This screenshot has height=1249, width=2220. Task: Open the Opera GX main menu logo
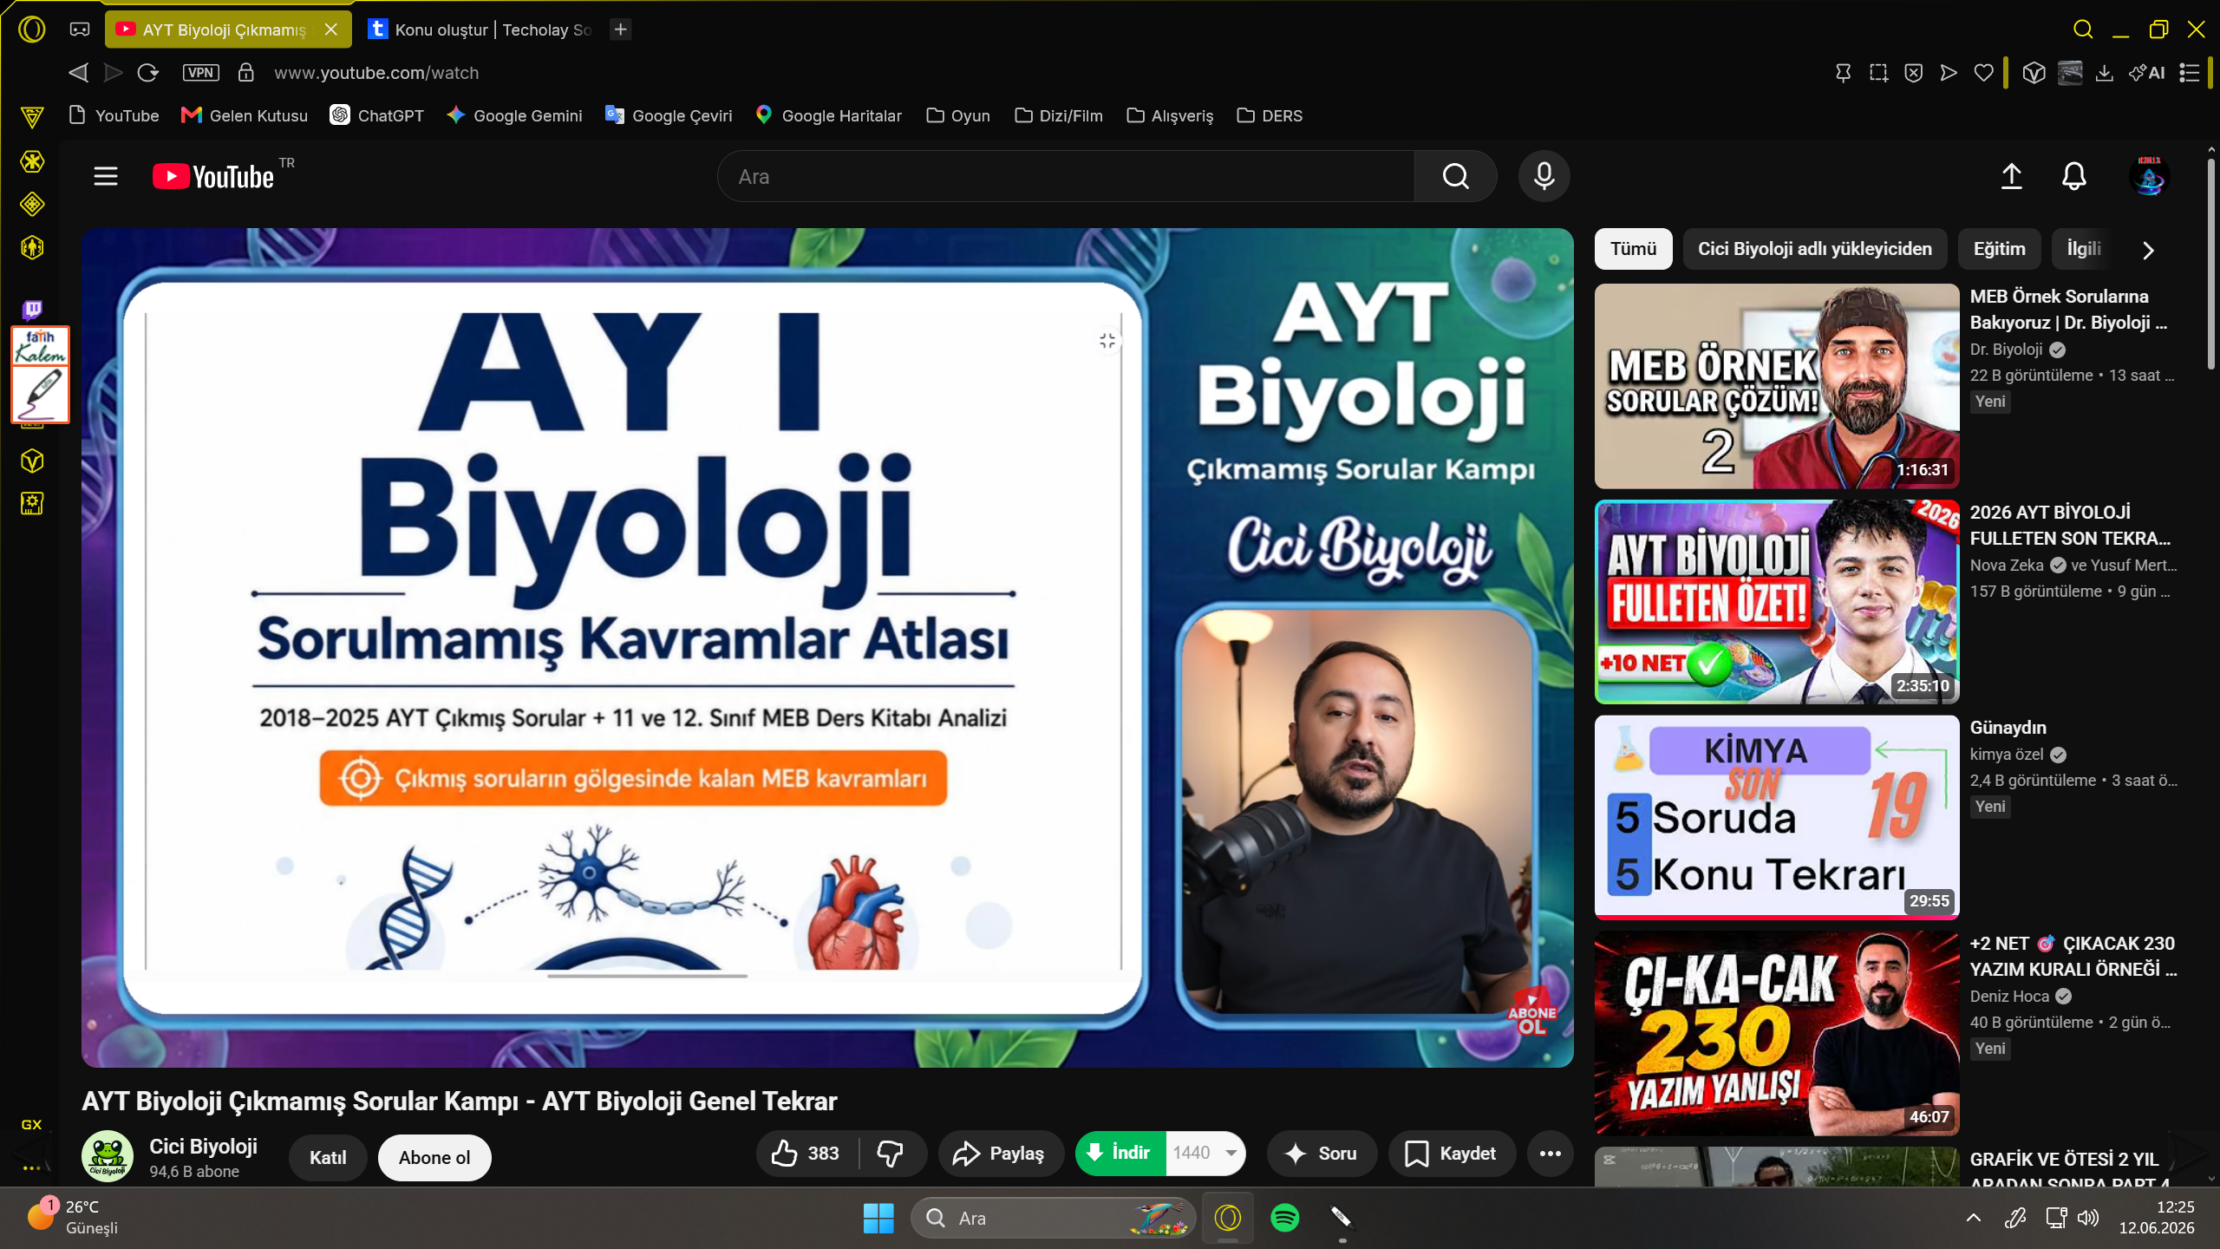click(x=32, y=29)
